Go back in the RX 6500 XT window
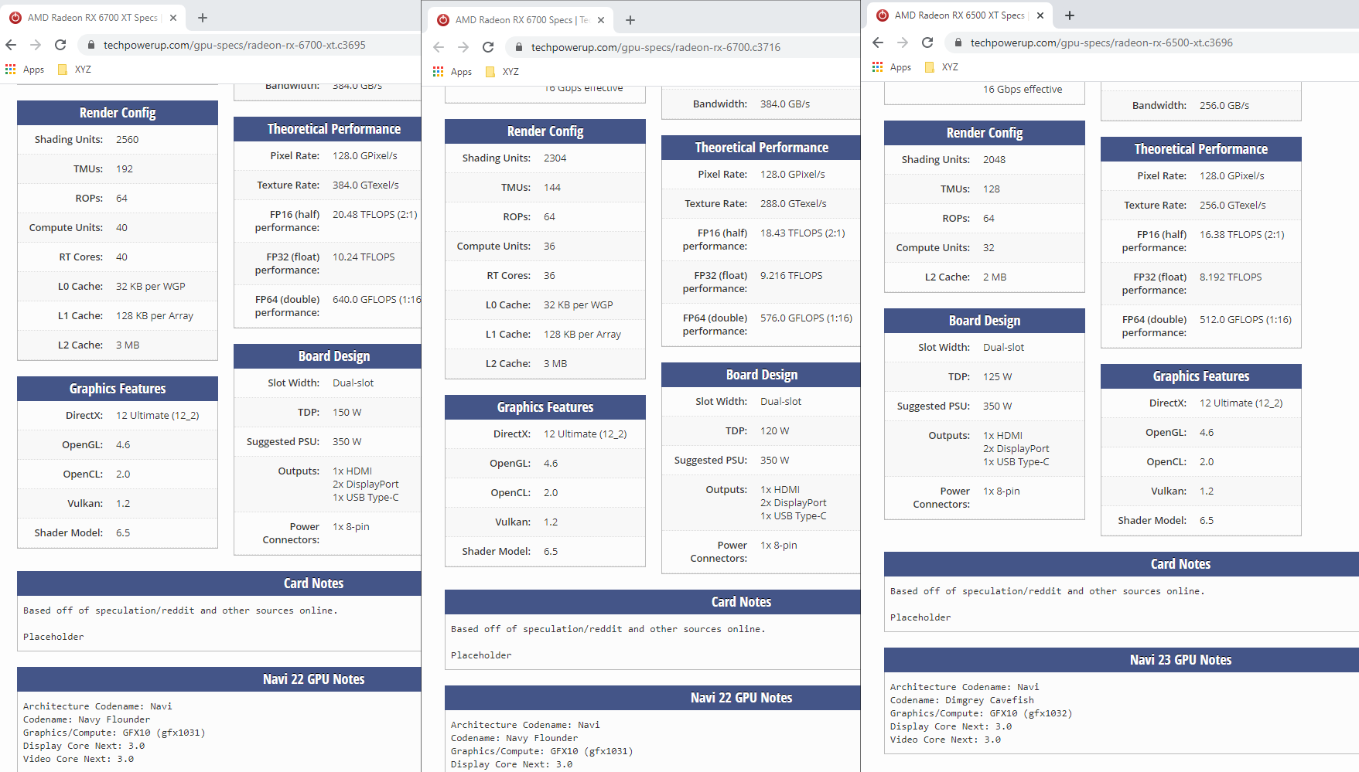The width and height of the screenshot is (1359, 772). [878, 43]
